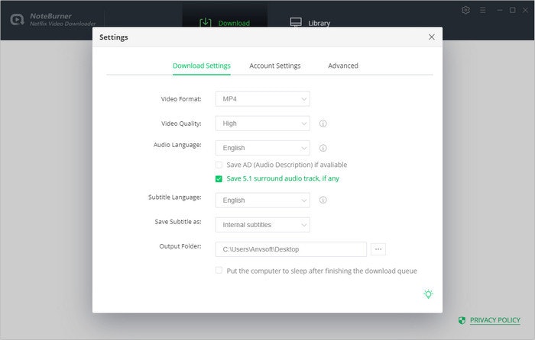
Task: Click the Video Quality info icon
Action: click(323, 123)
